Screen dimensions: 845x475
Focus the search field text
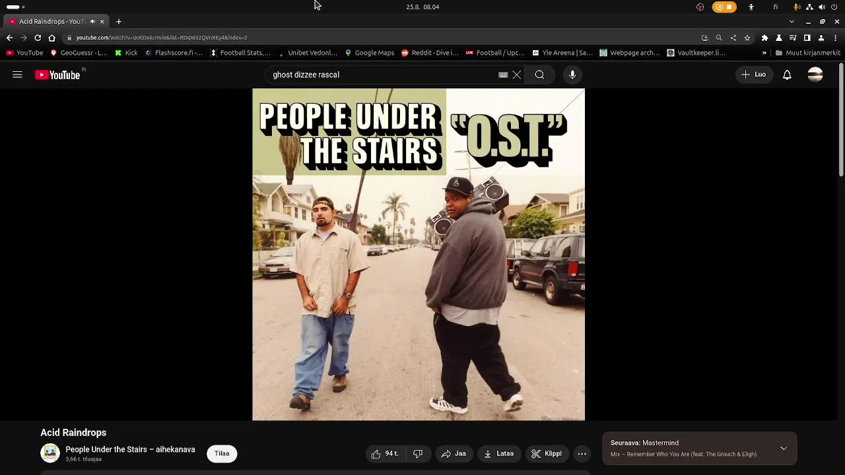(383, 75)
